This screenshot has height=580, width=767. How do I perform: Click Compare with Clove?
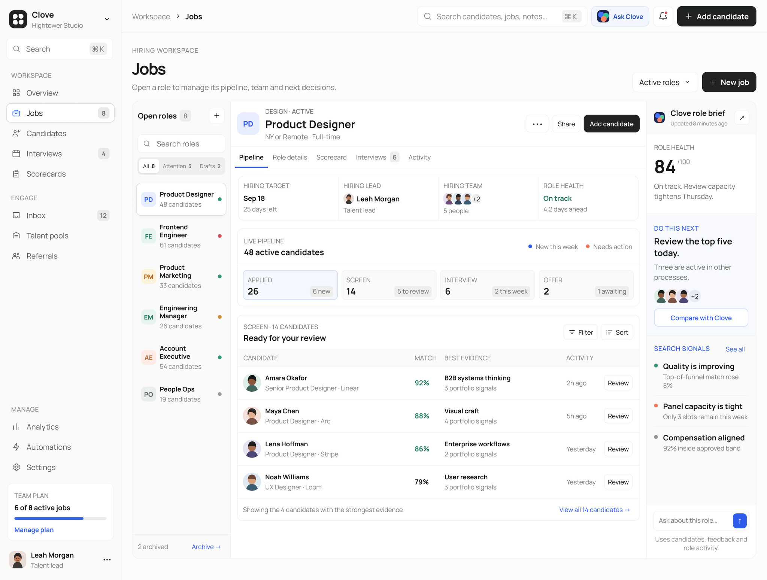(701, 318)
